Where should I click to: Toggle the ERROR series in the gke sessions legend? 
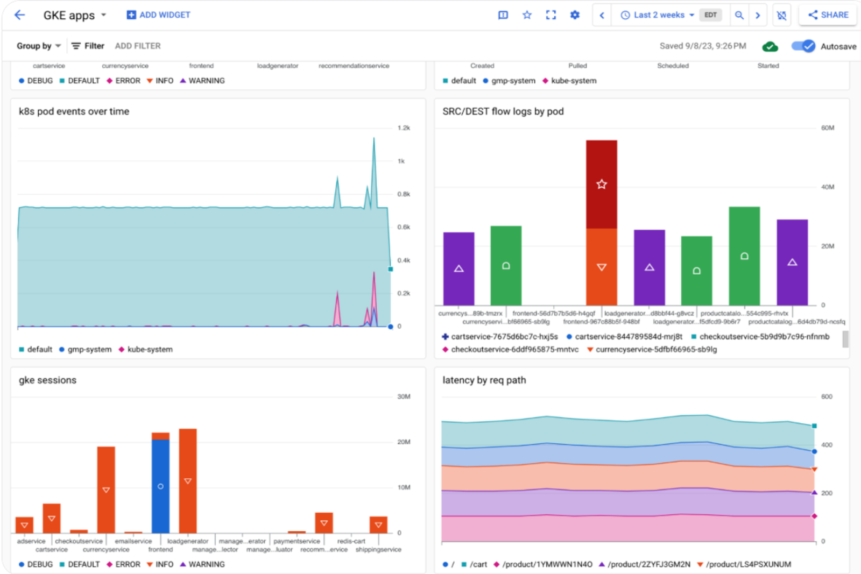click(x=123, y=564)
